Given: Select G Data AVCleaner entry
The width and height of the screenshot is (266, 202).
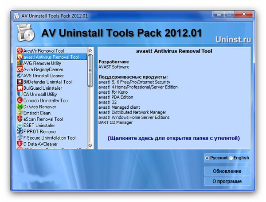Looking at the screenshot, I should [52, 144].
